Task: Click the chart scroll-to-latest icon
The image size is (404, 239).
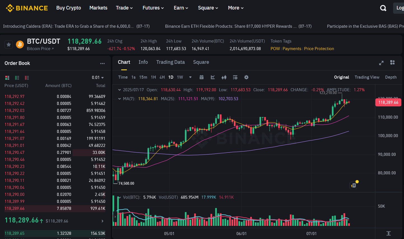Action: 389,233
